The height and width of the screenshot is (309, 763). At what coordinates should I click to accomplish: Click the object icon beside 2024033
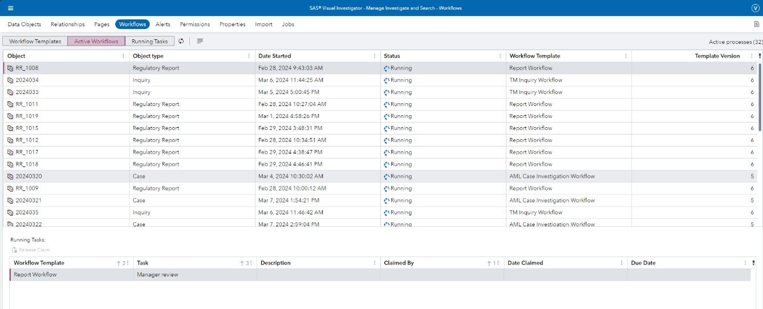(10, 92)
